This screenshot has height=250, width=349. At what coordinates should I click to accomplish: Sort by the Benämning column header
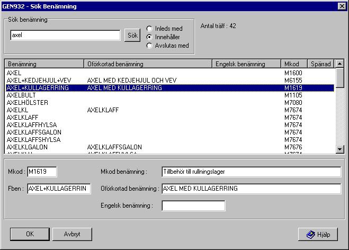[x=44, y=64]
